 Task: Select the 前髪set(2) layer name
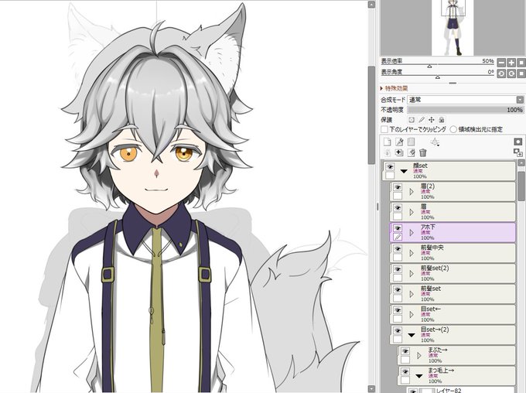pos(435,268)
